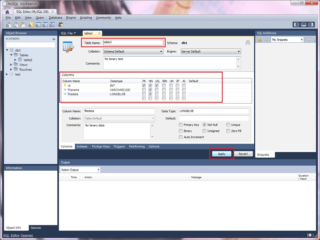320x240 pixels.
Task: Toggle the bottom output panel visibility
Action: point(304,25)
